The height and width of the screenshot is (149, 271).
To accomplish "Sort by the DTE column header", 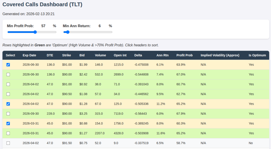I will 50,55.
